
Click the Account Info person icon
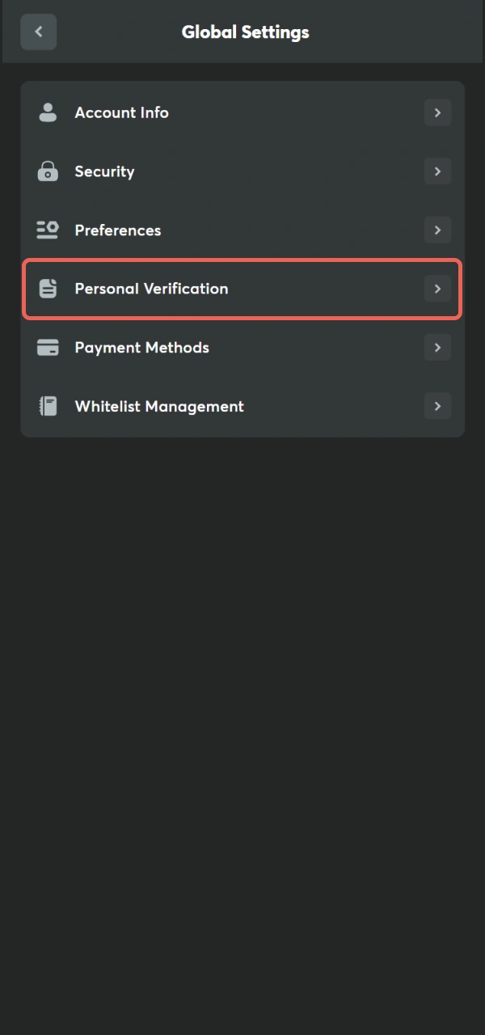[47, 112]
